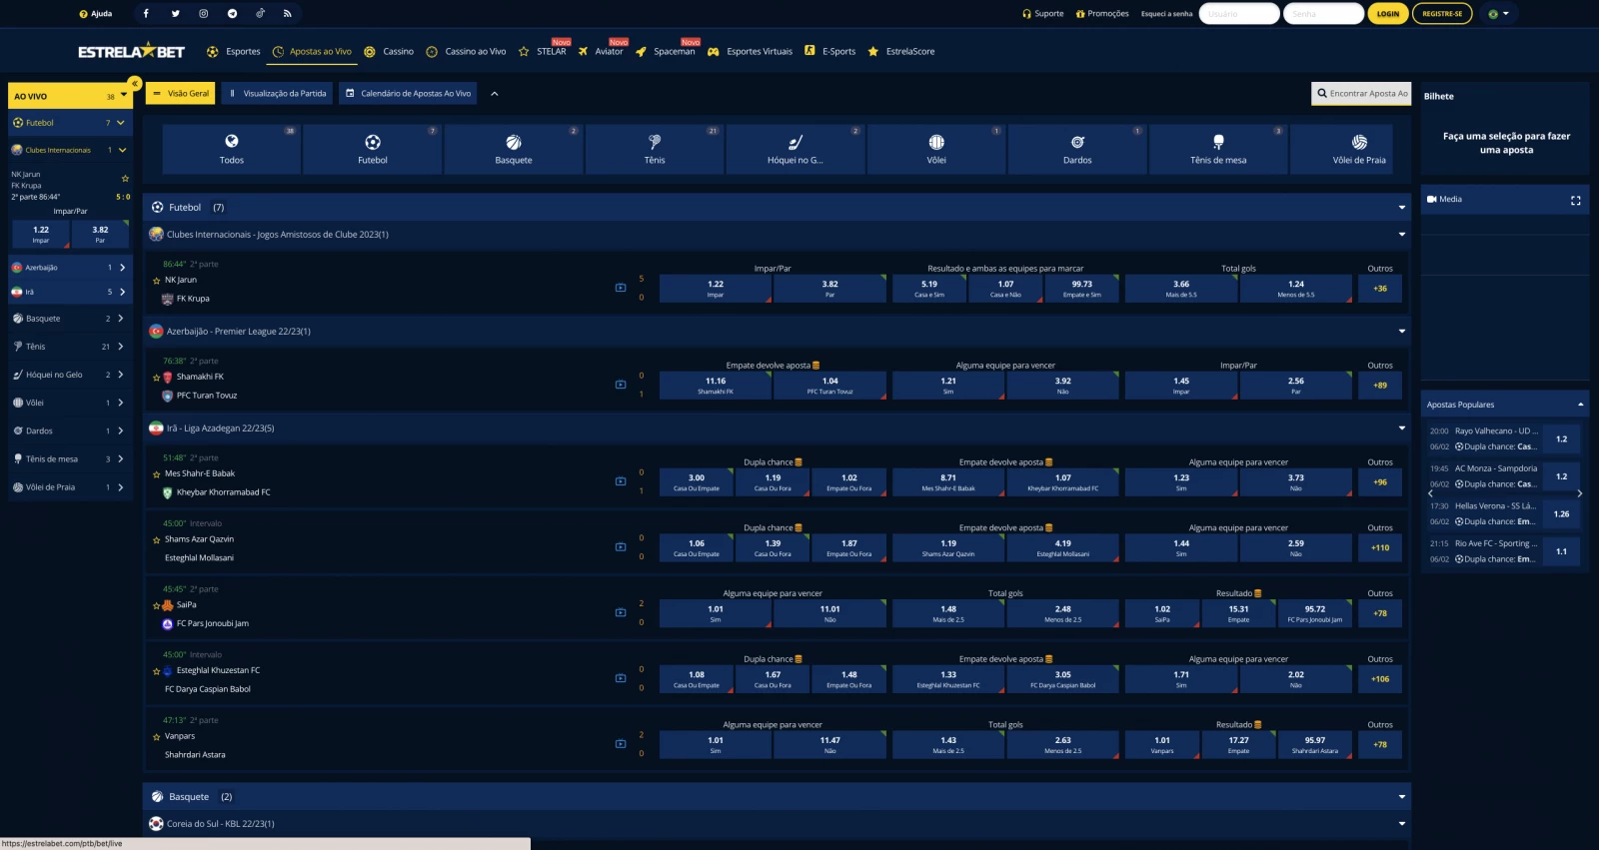Open match tracker icon for NK Jarun match
Image resolution: width=1599 pixels, height=850 pixels.
point(621,288)
